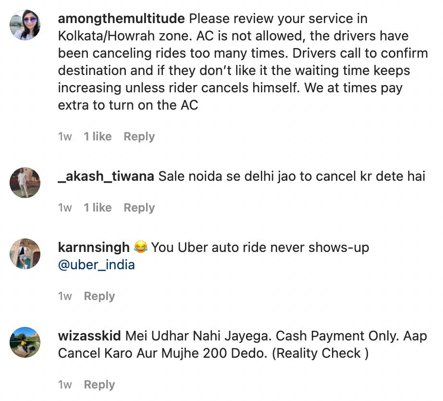
Task: Go to the karnnsingh username link
Action: [x=94, y=248]
